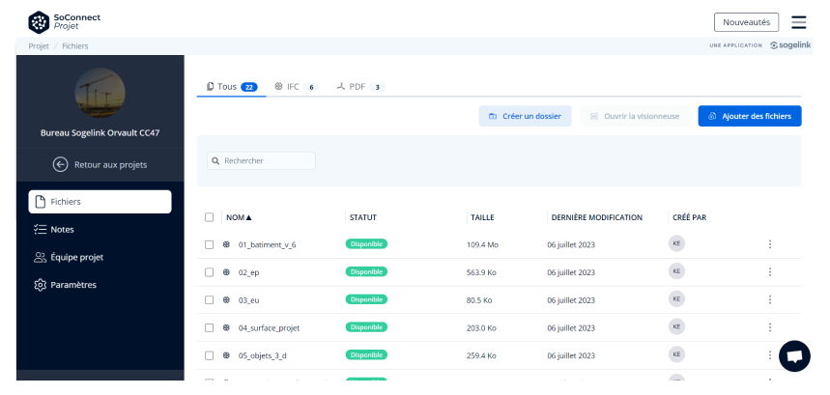
Task: Open the file 03_eu
Action: (248, 300)
